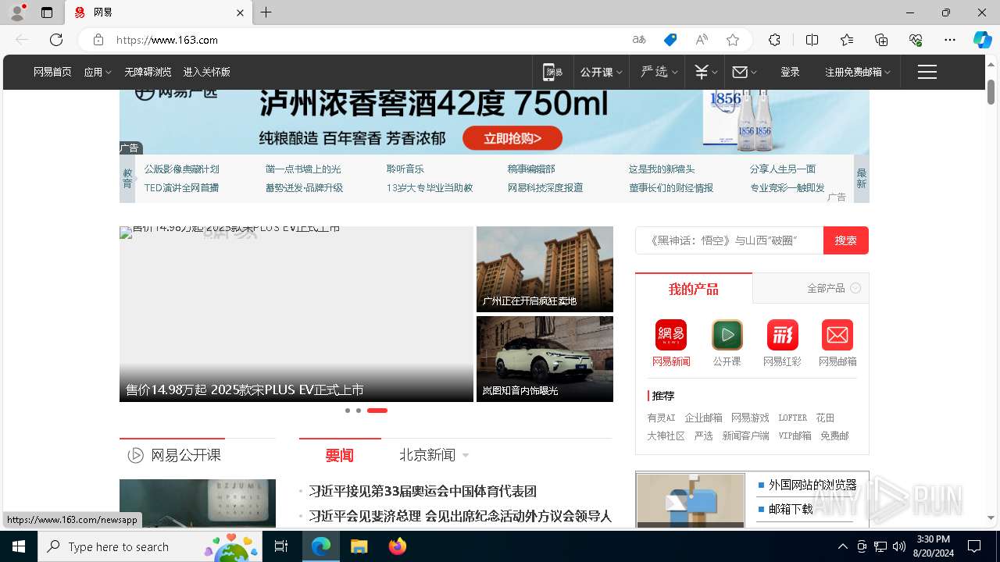This screenshot has width=1000, height=562.
Task: Open 网易科技深度报道 link
Action: (545, 187)
